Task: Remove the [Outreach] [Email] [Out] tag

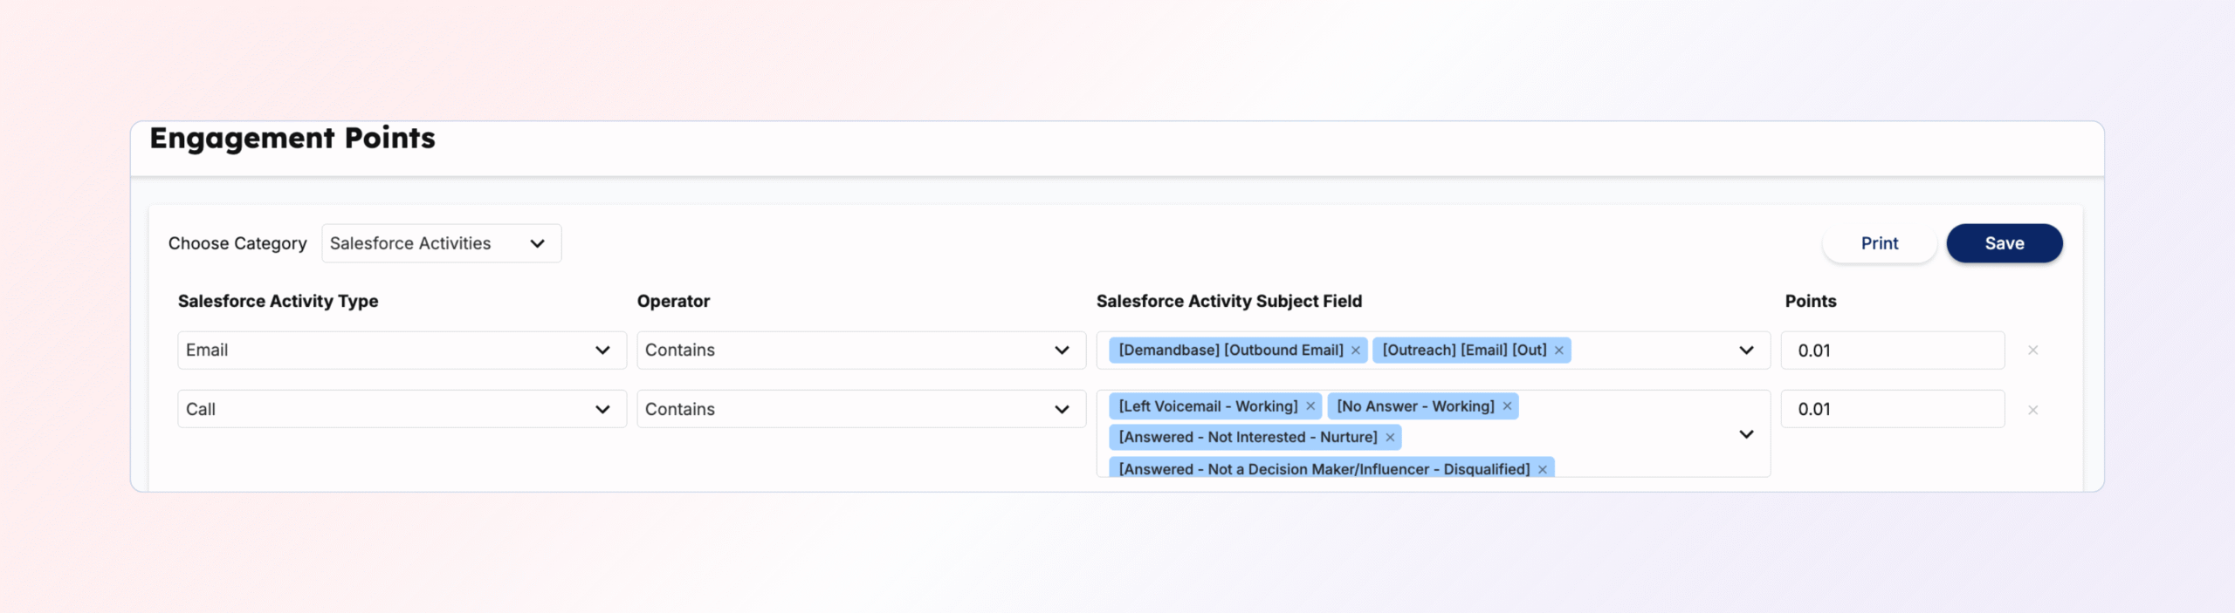Action: point(1558,351)
